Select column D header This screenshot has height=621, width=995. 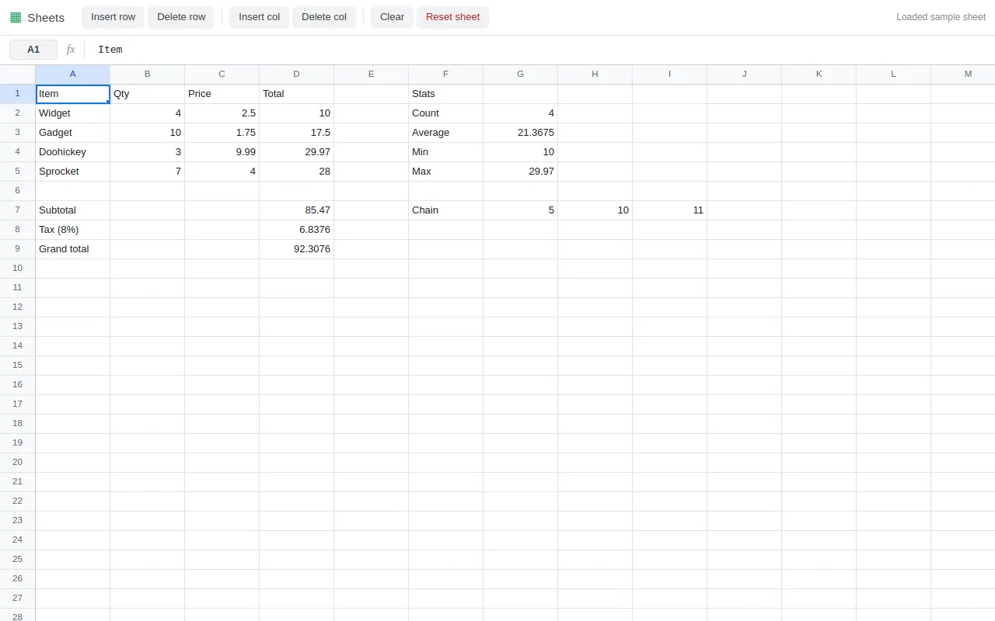coord(297,75)
